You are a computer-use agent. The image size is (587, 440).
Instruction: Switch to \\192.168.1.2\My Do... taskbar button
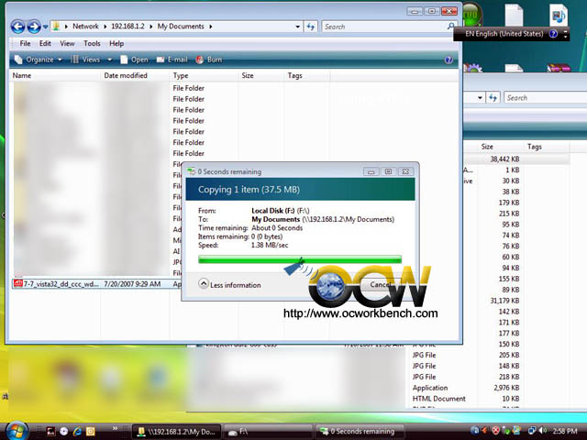click(x=176, y=432)
